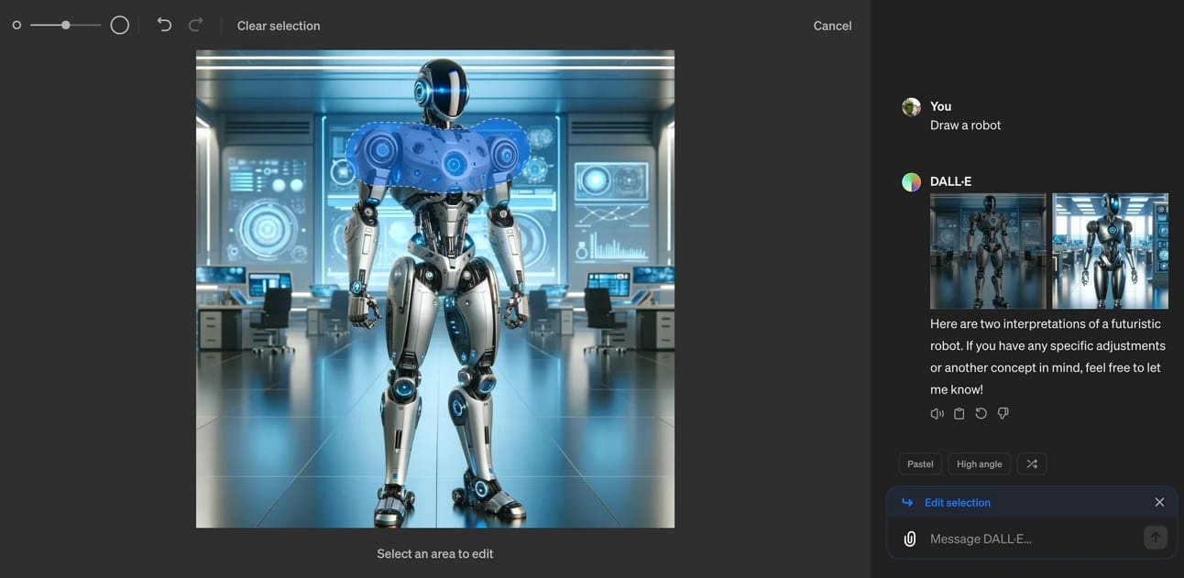Apply the High angle style suggestion
This screenshot has width=1184, height=578.
point(979,463)
